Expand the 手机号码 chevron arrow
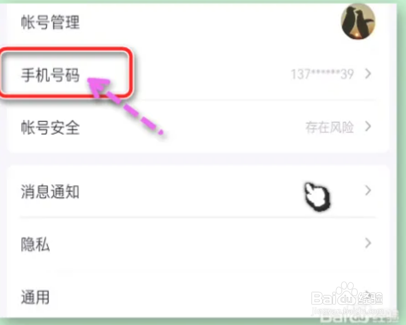 tap(368, 74)
